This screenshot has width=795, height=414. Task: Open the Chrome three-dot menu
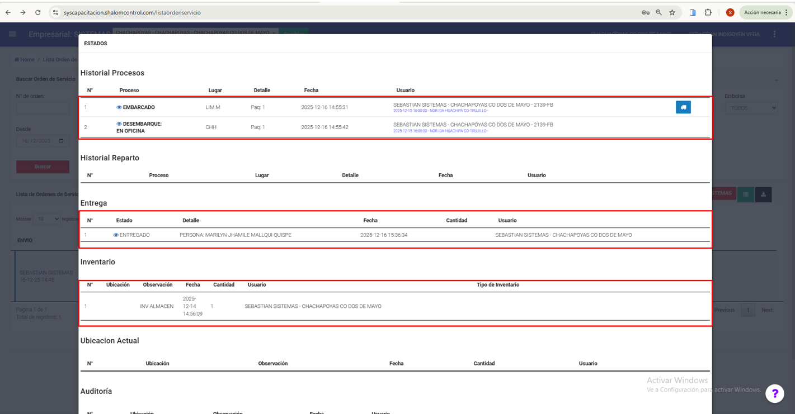coord(786,12)
